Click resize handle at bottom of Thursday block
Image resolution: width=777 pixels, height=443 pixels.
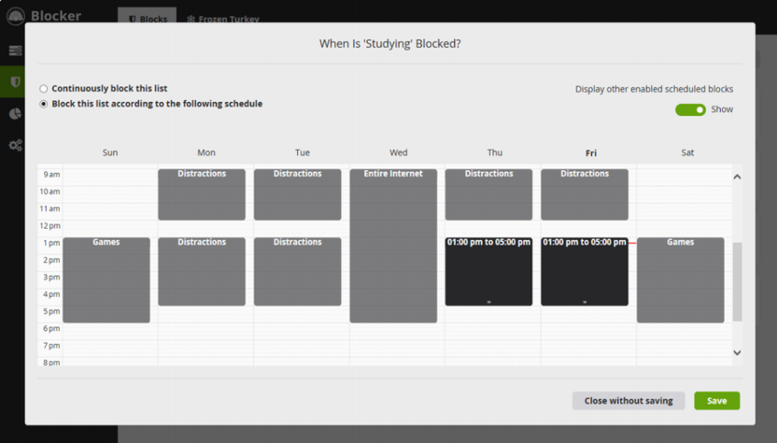tap(488, 302)
